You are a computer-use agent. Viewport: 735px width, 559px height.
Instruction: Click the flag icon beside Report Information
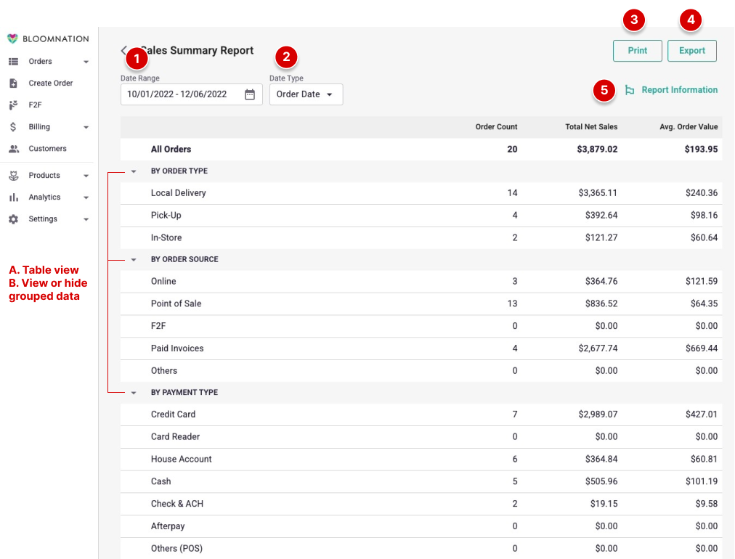[x=629, y=89]
